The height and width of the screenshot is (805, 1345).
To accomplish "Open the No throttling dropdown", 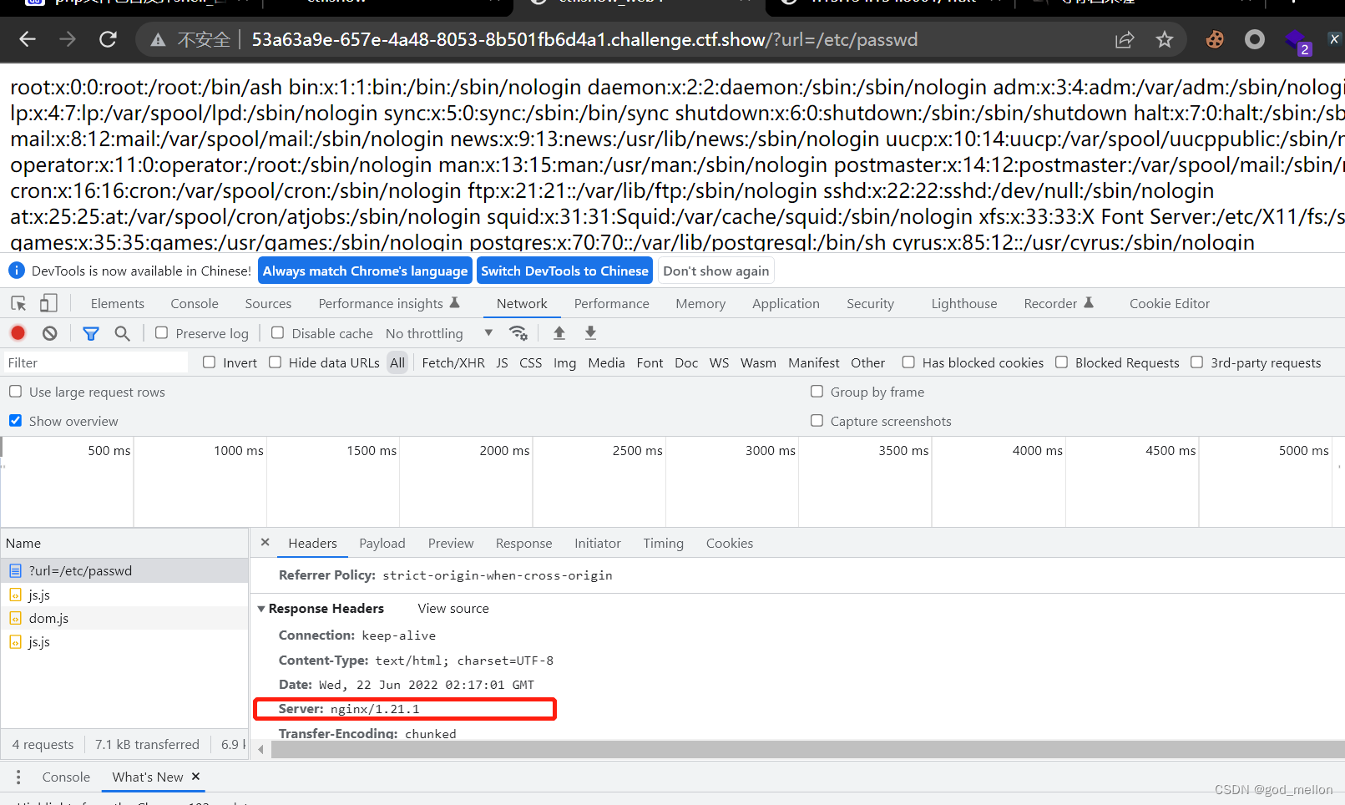I will click(x=439, y=333).
